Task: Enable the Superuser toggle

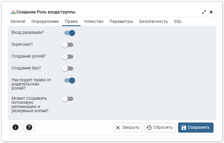Action: pyautogui.click(x=68, y=45)
